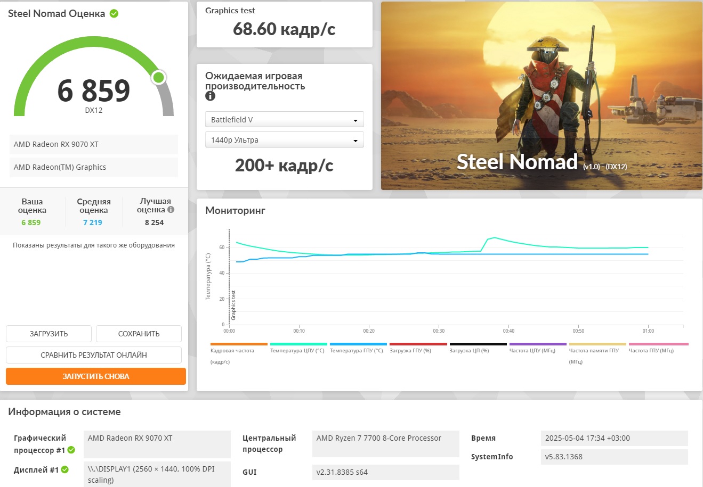Click the 200+ кадр/с estimate
Viewport: 703px width, 487px height.
(284, 166)
